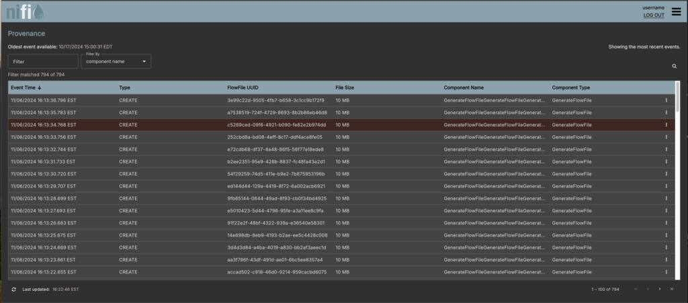
Task: Open actions menu for the 16:13:29.707 event
Action: 666,186
